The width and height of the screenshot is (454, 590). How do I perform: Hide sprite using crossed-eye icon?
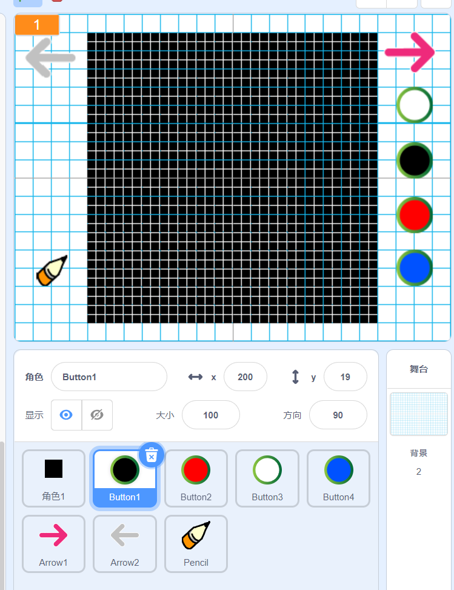pyautogui.click(x=97, y=415)
